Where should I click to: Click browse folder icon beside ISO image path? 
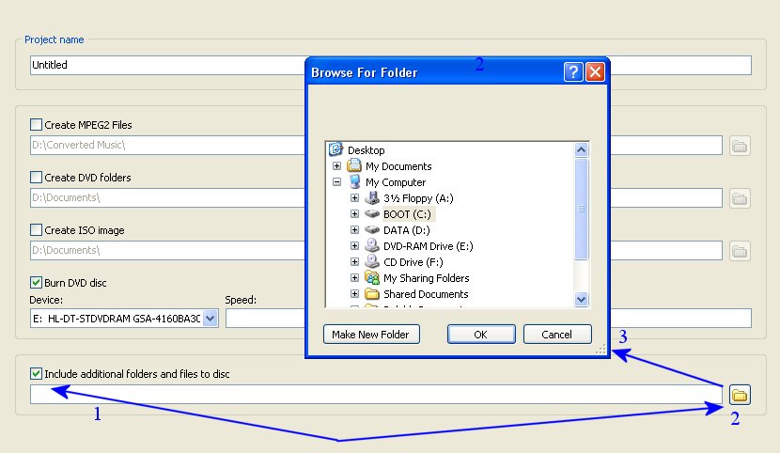pyautogui.click(x=740, y=251)
